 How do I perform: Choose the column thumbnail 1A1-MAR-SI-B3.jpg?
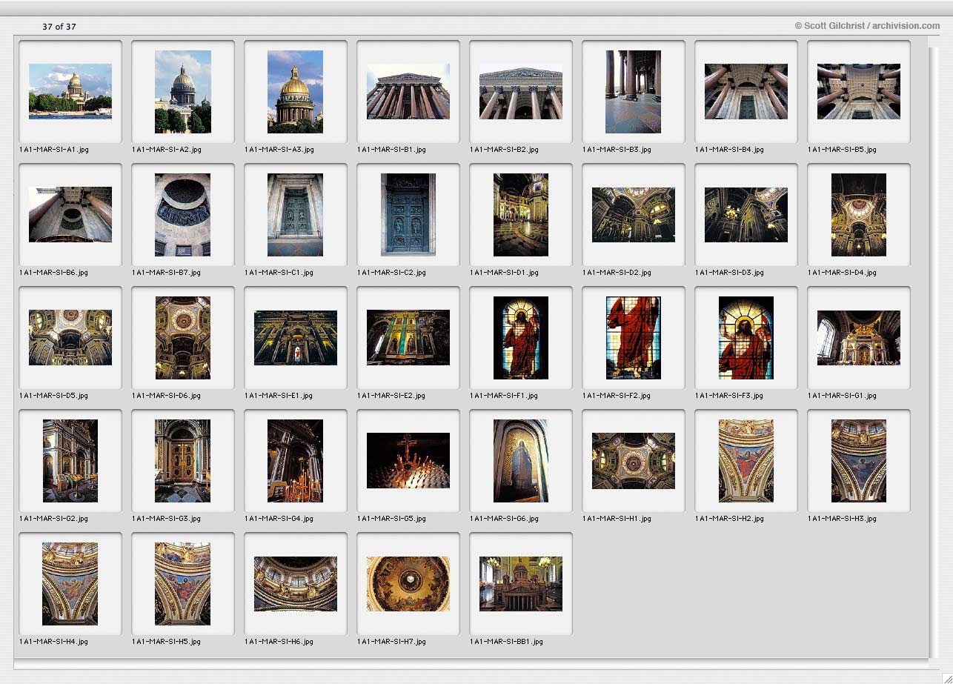coord(634,91)
